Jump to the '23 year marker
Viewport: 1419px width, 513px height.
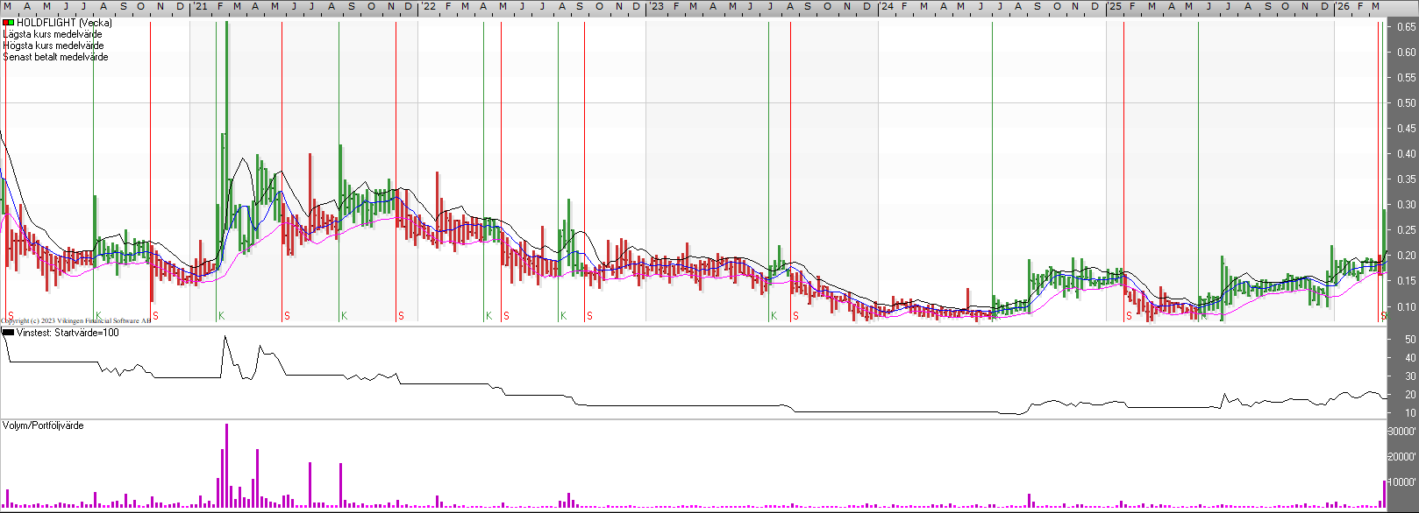click(x=656, y=7)
